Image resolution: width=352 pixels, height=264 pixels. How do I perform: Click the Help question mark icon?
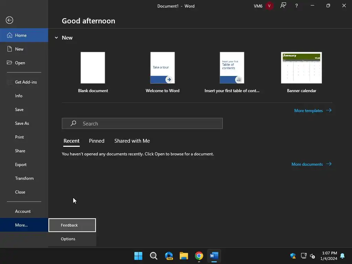(x=297, y=6)
